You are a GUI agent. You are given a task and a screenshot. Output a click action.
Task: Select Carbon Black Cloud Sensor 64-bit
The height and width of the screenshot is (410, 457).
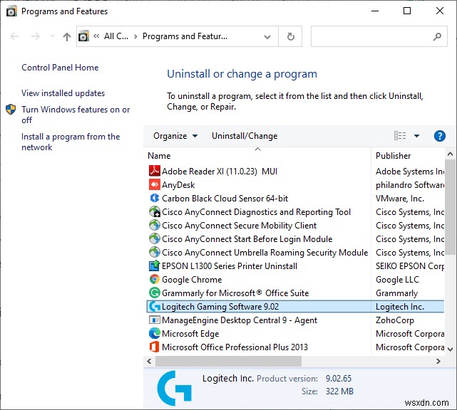click(x=225, y=198)
